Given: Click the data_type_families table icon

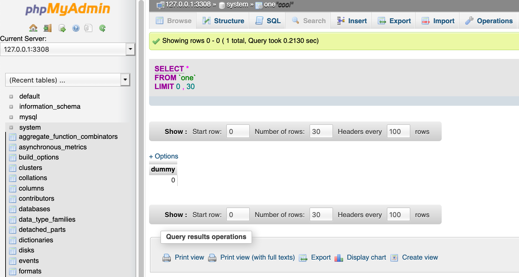Looking at the screenshot, I should point(13,220).
